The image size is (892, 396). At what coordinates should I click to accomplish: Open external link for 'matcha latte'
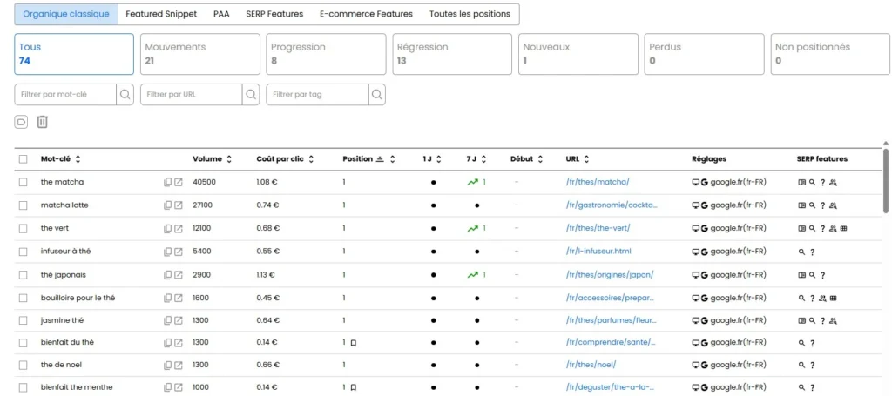pyautogui.click(x=179, y=205)
